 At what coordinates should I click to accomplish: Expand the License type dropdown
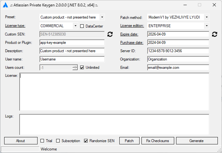coord(75,26)
